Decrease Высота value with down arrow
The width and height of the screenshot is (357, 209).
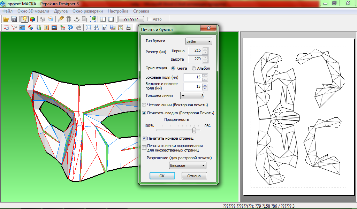[205, 61]
